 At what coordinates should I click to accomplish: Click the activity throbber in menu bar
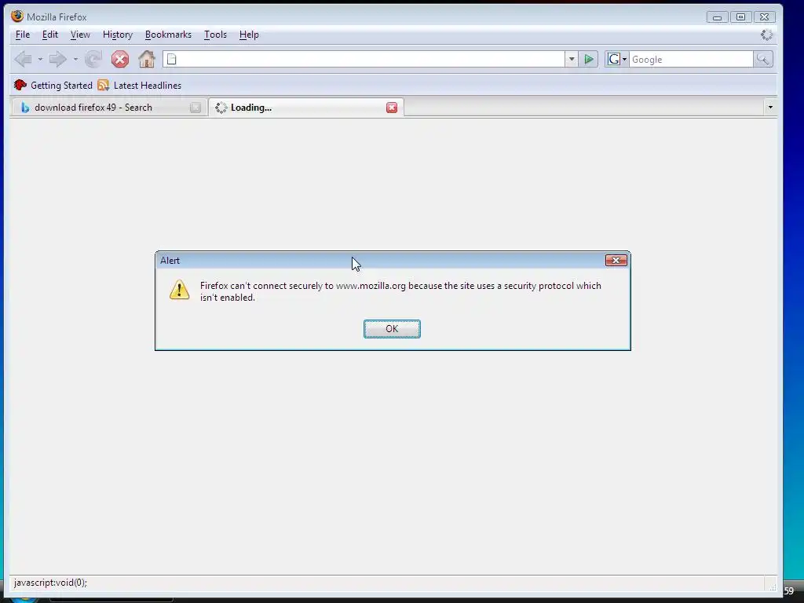(x=766, y=35)
